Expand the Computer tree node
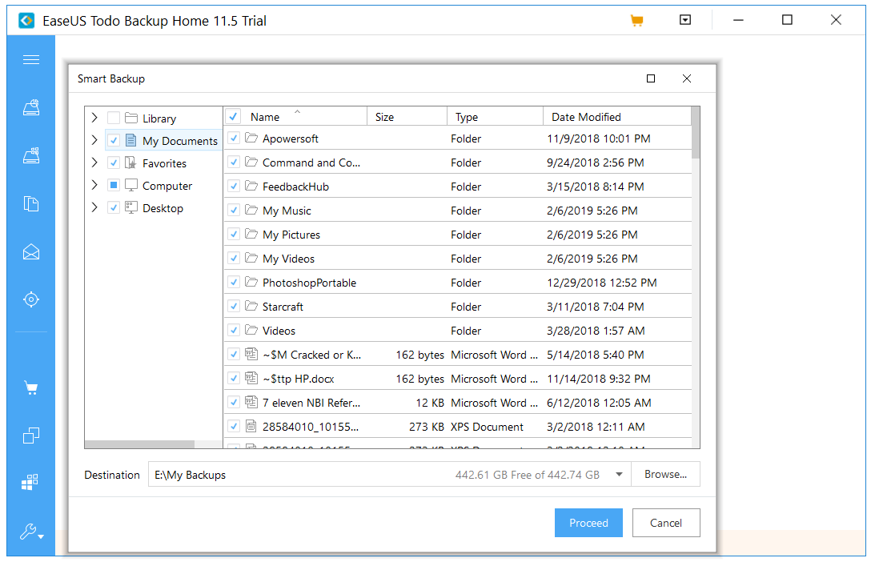The image size is (871, 562). [x=94, y=185]
